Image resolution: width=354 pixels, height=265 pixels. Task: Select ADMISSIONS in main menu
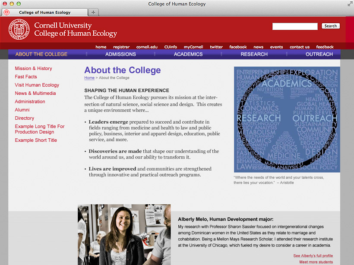120,54
